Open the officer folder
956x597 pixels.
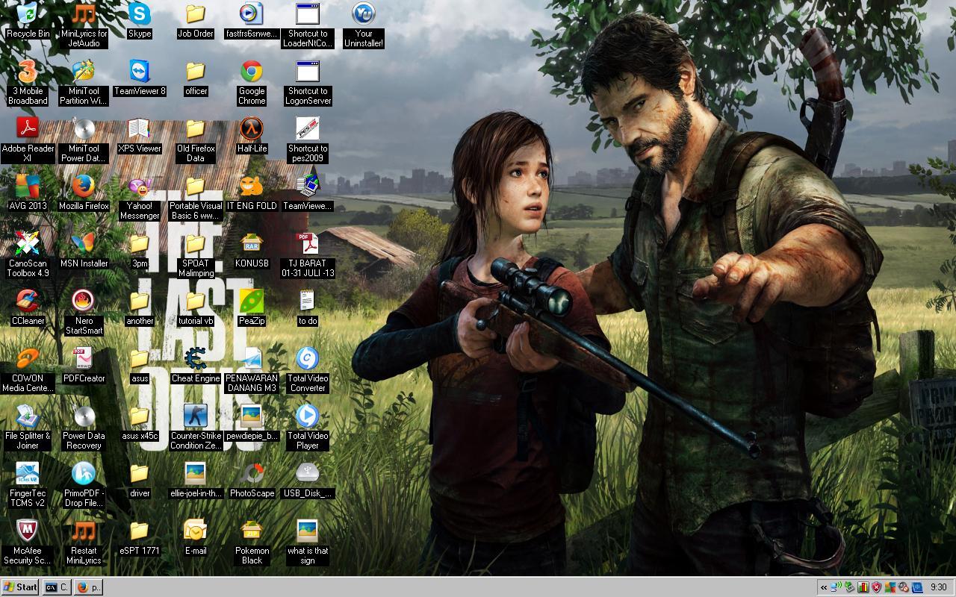[x=196, y=71]
